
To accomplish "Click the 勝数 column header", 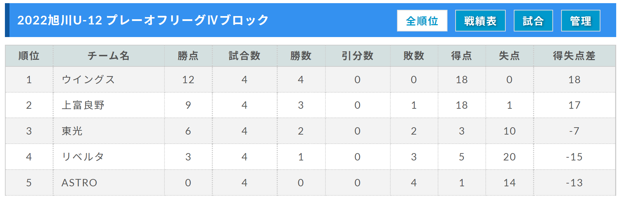I will coord(301,56).
